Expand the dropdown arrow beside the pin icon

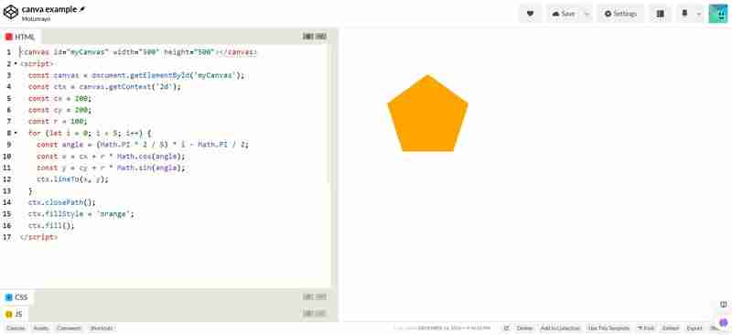click(x=698, y=14)
